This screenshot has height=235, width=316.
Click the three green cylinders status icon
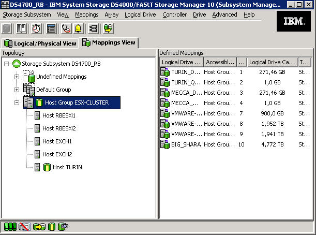pos(10,227)
